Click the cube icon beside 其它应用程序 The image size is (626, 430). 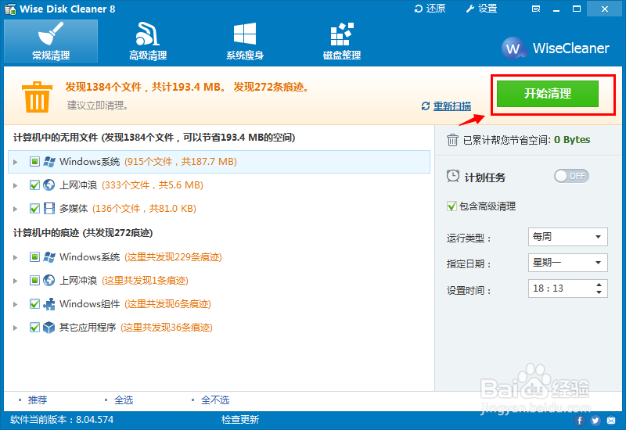click(x=49, y=328)
